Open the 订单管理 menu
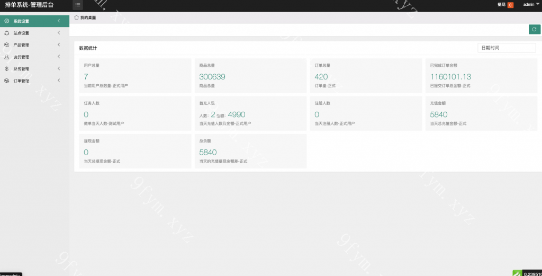This screenshot has height=276, width=542. click(x=34, y=81)
